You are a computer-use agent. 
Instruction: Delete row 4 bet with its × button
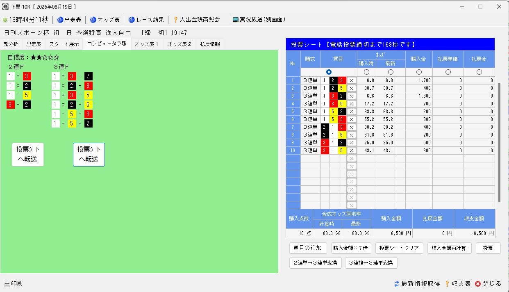point(351,104)
